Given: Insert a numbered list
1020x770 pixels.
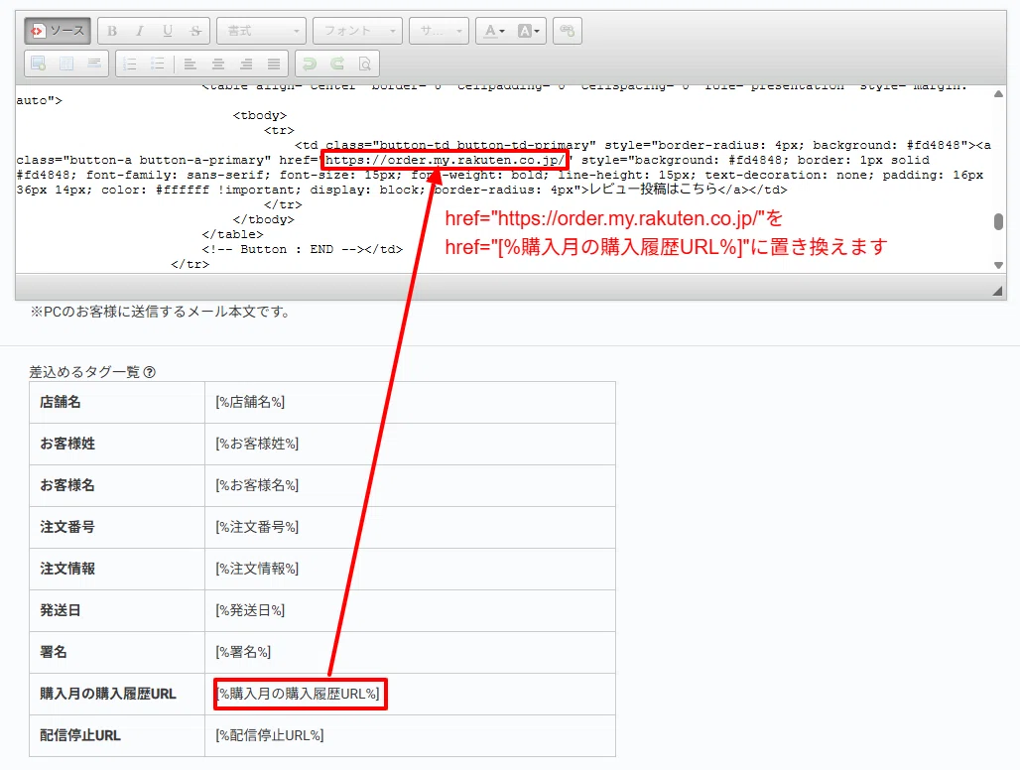Looking at the screenshot, I should pos(130,64).
